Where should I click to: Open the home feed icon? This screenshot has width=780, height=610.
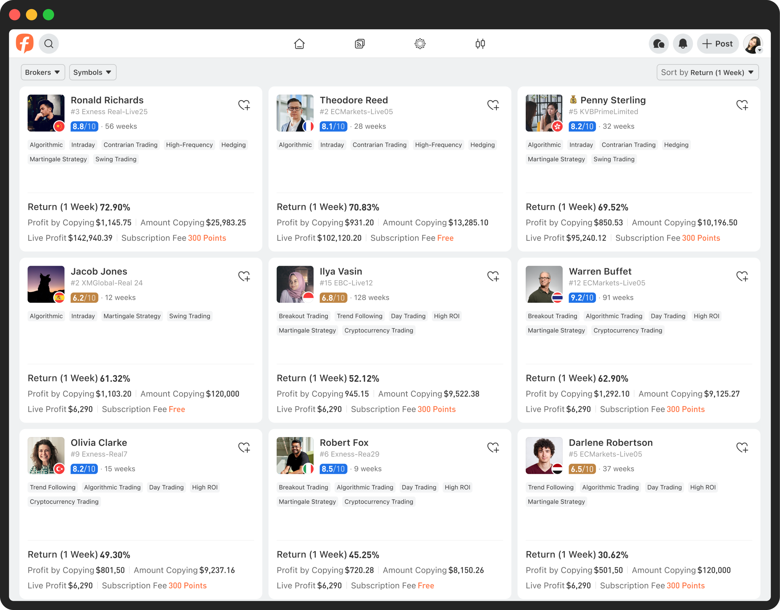(299, 44)
